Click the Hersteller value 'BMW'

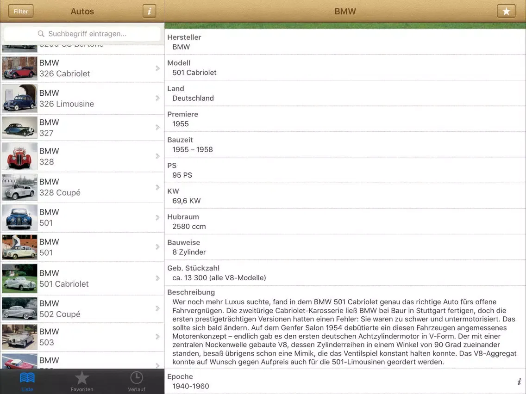181,47
